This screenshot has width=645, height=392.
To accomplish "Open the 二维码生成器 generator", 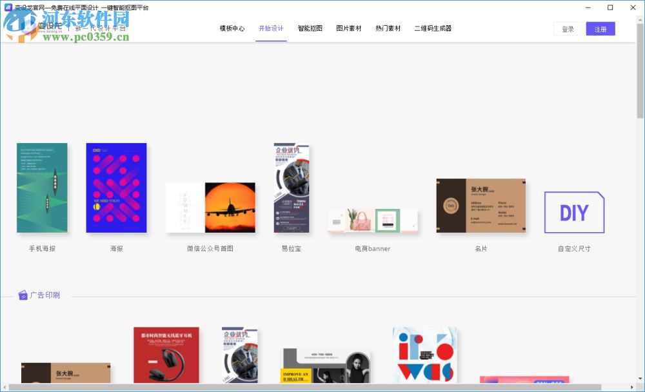I will coord(431,28).
